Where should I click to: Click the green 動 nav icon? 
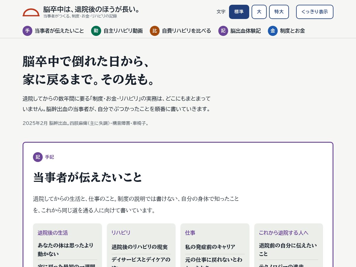[x=96, y=31]
